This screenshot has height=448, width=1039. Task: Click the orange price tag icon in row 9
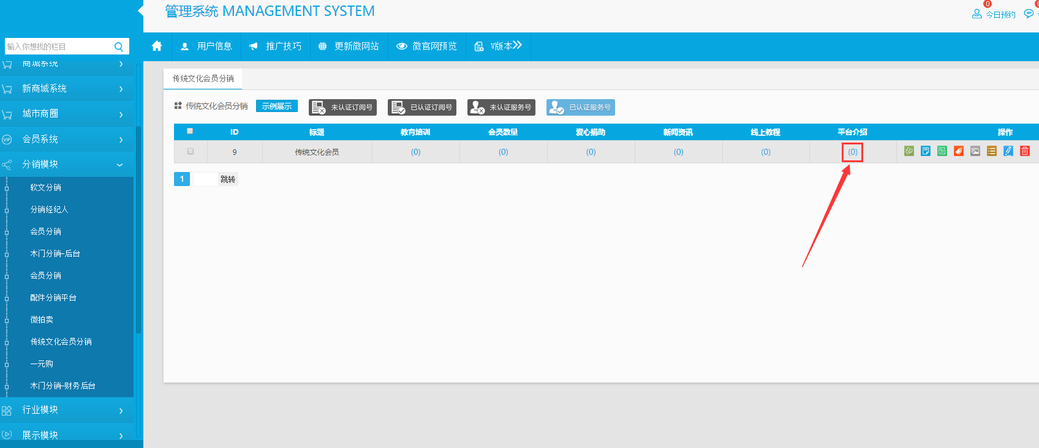(x=959, y=151)
